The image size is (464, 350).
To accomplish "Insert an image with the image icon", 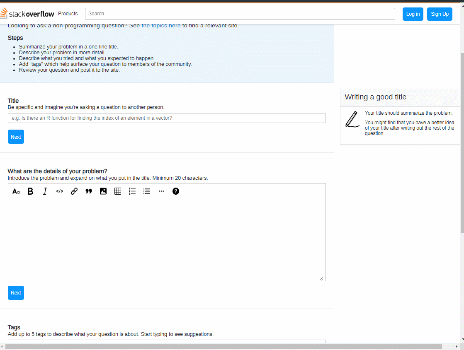I will tap(103, 191).
